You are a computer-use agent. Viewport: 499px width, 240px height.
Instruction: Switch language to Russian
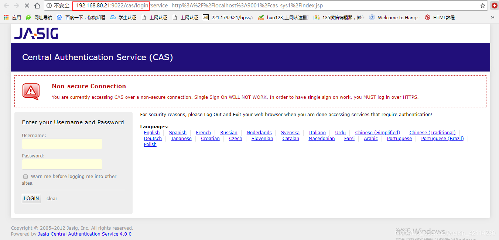tap(229, 133)
